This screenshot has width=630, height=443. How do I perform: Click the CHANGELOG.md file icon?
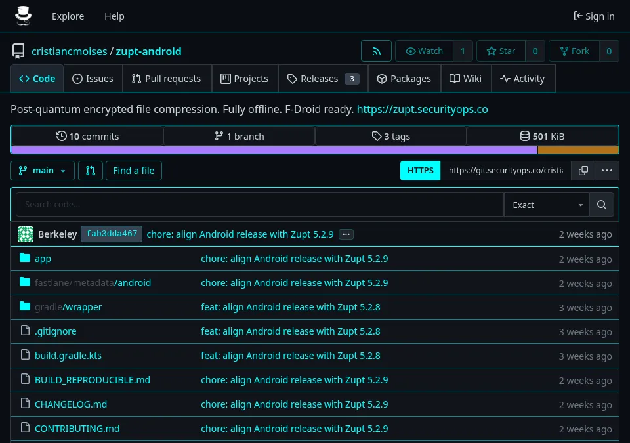click(x=26, y=403)
